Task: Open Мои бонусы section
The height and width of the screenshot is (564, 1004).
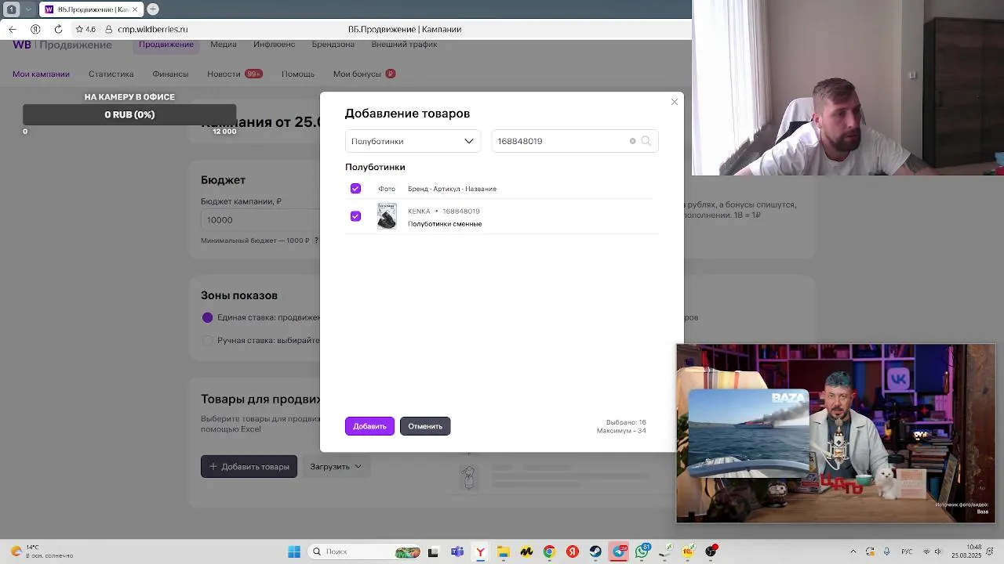Action: click(x=364, y=74)
